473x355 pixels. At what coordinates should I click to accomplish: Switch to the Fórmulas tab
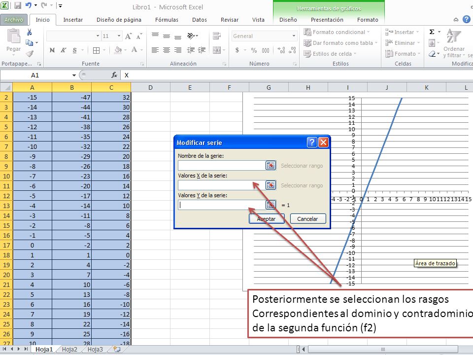(x=167, y=20)
